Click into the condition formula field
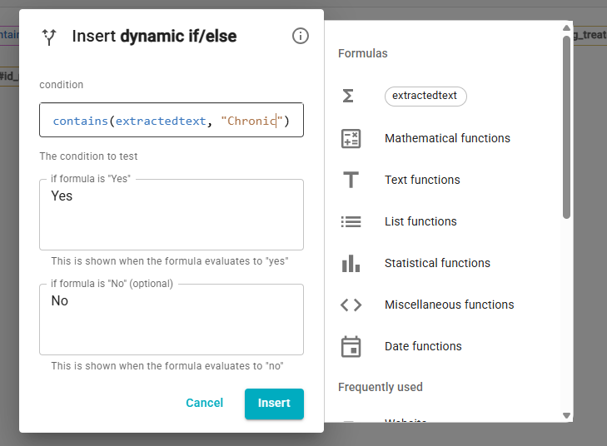The width and height of the screenshot is (607, 446). 171,121
